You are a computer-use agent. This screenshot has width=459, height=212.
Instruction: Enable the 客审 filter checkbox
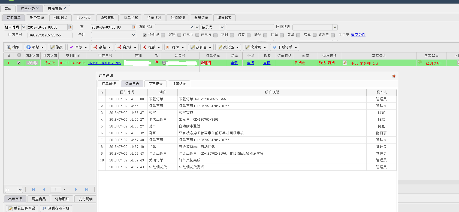pyautogui.click(x=163, y=35)
